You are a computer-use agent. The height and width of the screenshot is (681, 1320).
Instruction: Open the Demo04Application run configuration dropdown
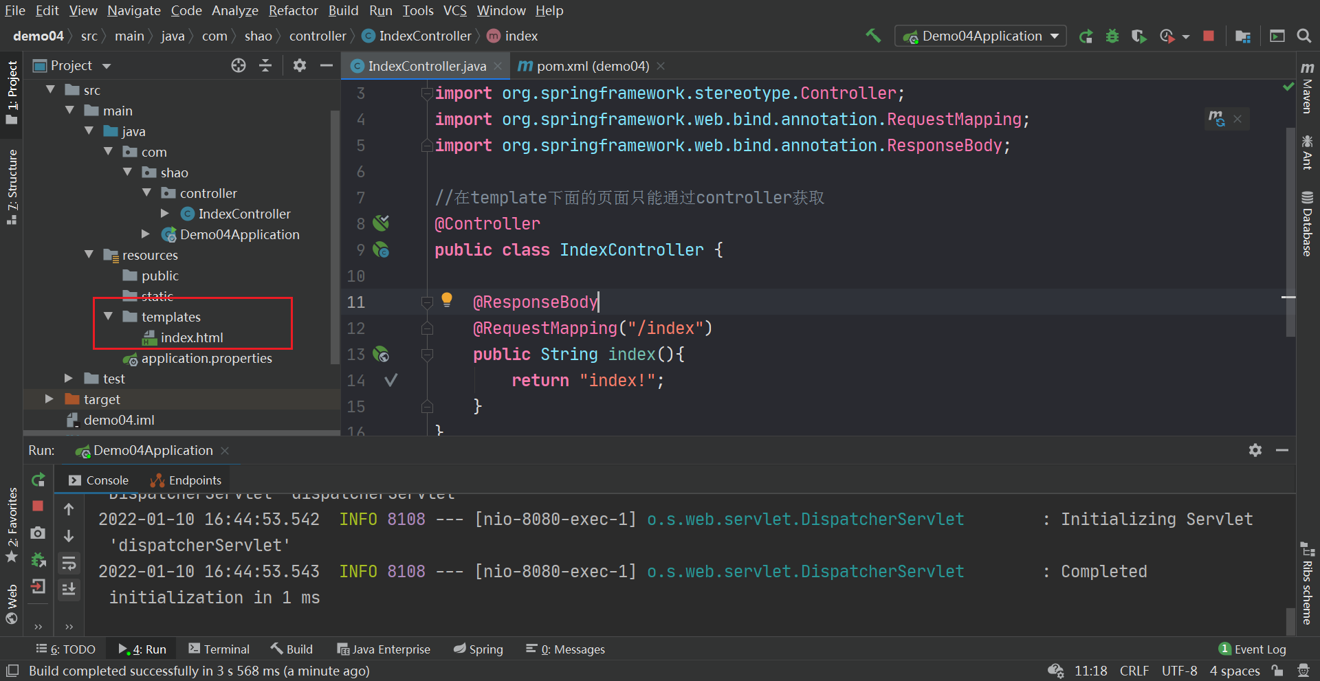[980, 36]
